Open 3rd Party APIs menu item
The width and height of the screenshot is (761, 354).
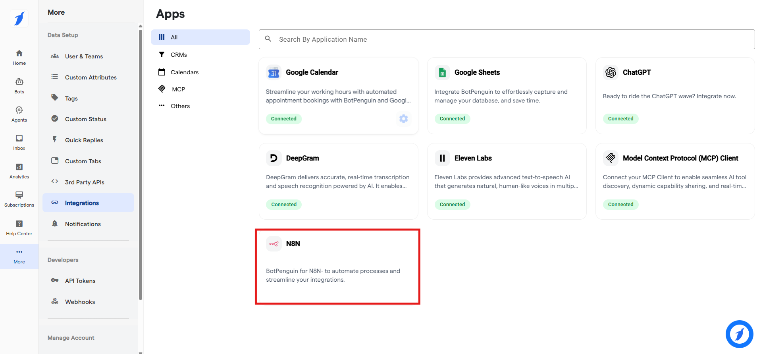(85, 182)
